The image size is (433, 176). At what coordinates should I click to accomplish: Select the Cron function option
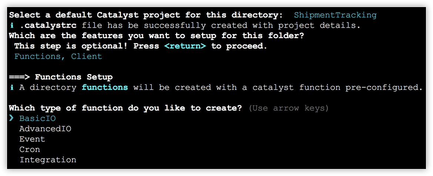(30, 150)
